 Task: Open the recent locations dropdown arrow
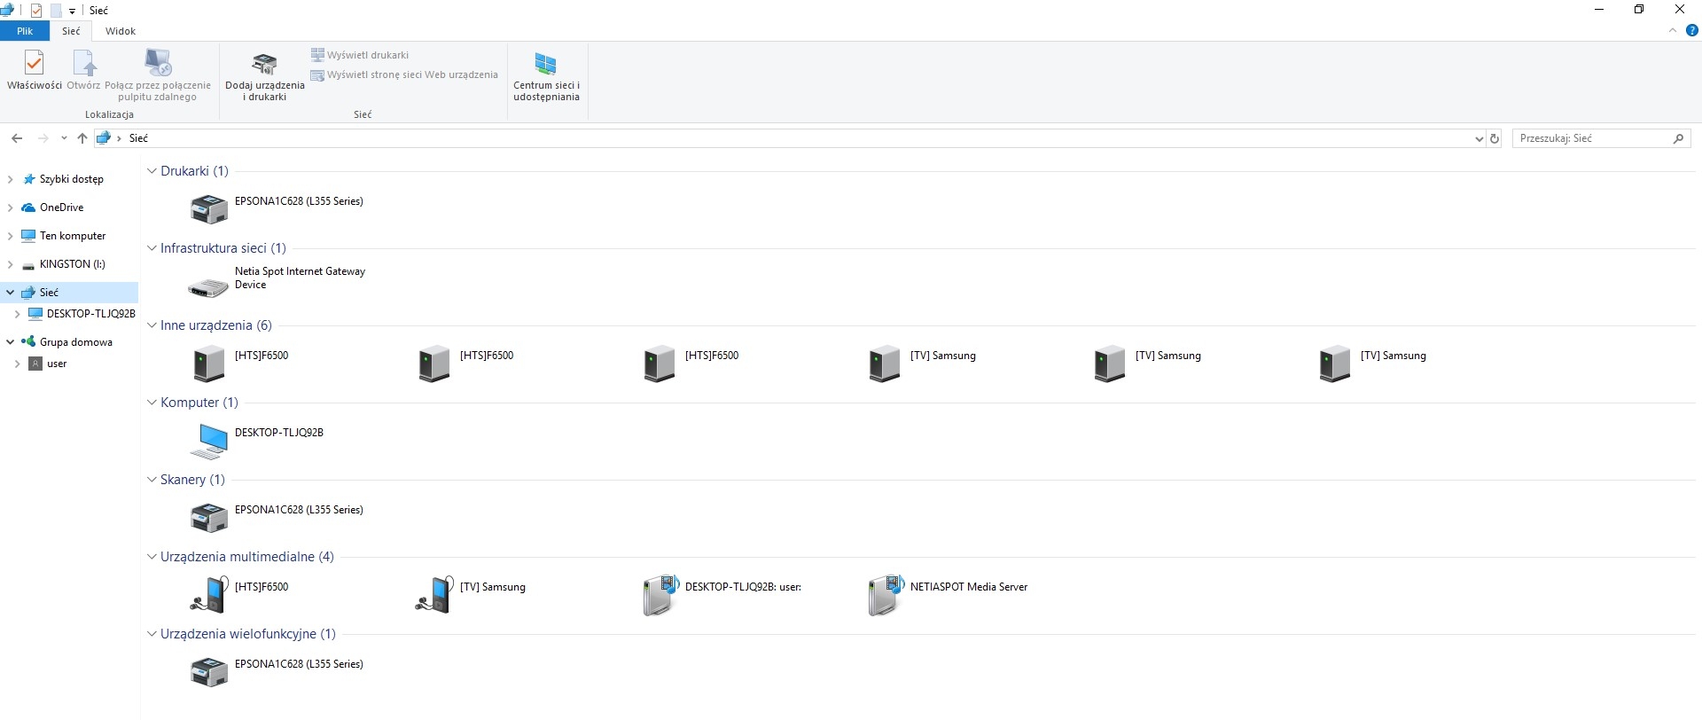click(64, 138)
